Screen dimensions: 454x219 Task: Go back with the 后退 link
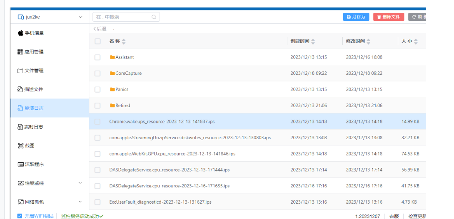(100, 29)
